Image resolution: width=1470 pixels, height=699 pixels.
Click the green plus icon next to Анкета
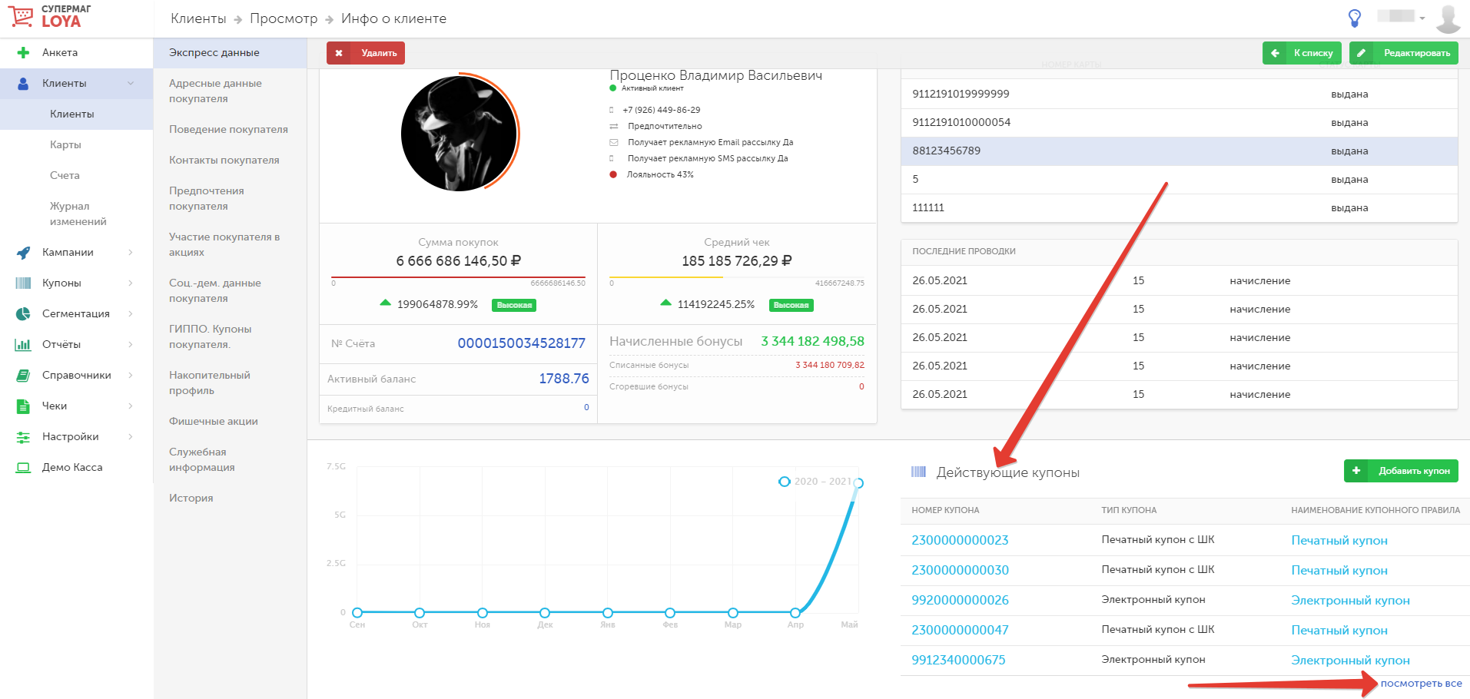(x=24, y=53)
